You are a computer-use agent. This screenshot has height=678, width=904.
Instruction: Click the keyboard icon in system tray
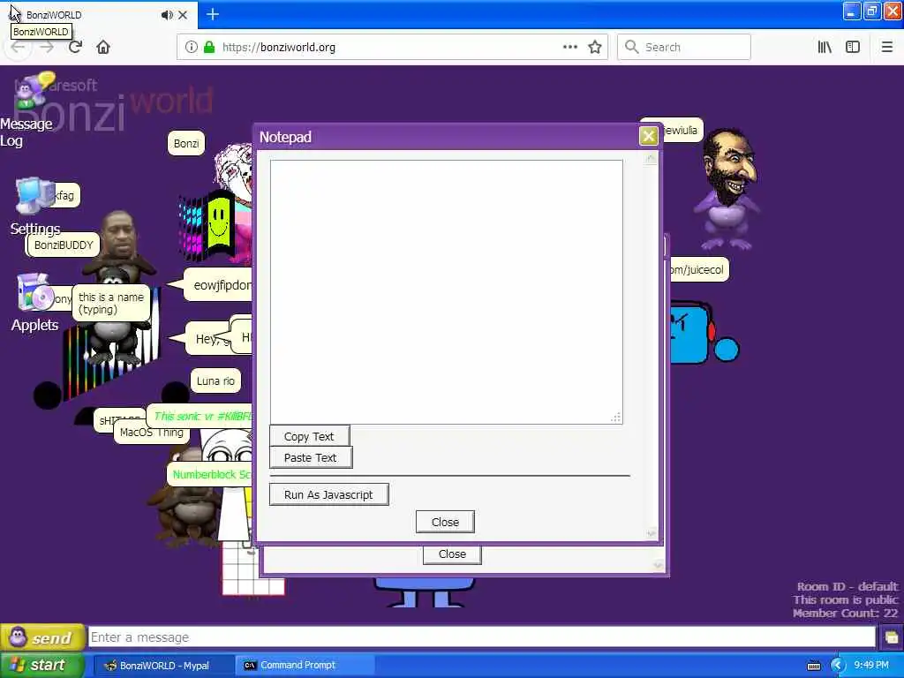[x=814, y=666]
